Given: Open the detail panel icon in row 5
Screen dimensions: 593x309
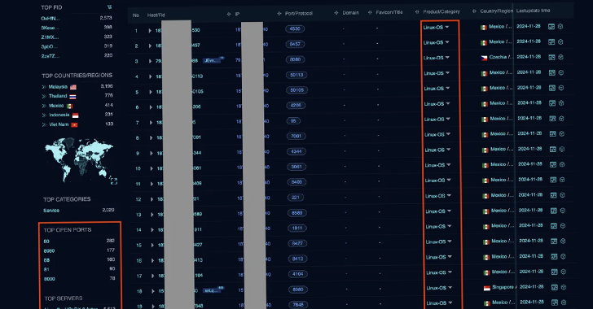Looking at the screenshot, I should (552, 88).
